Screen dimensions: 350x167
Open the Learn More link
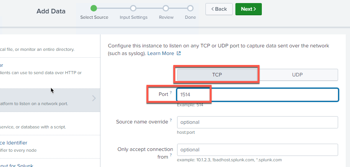pos(161,54)
